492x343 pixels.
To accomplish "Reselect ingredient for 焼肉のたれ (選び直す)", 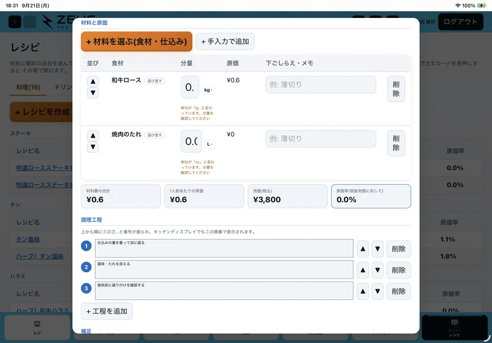I will (x=155, y=135).
